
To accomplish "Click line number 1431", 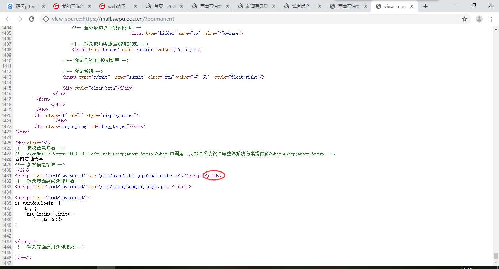I will click(x=7, y=176).
